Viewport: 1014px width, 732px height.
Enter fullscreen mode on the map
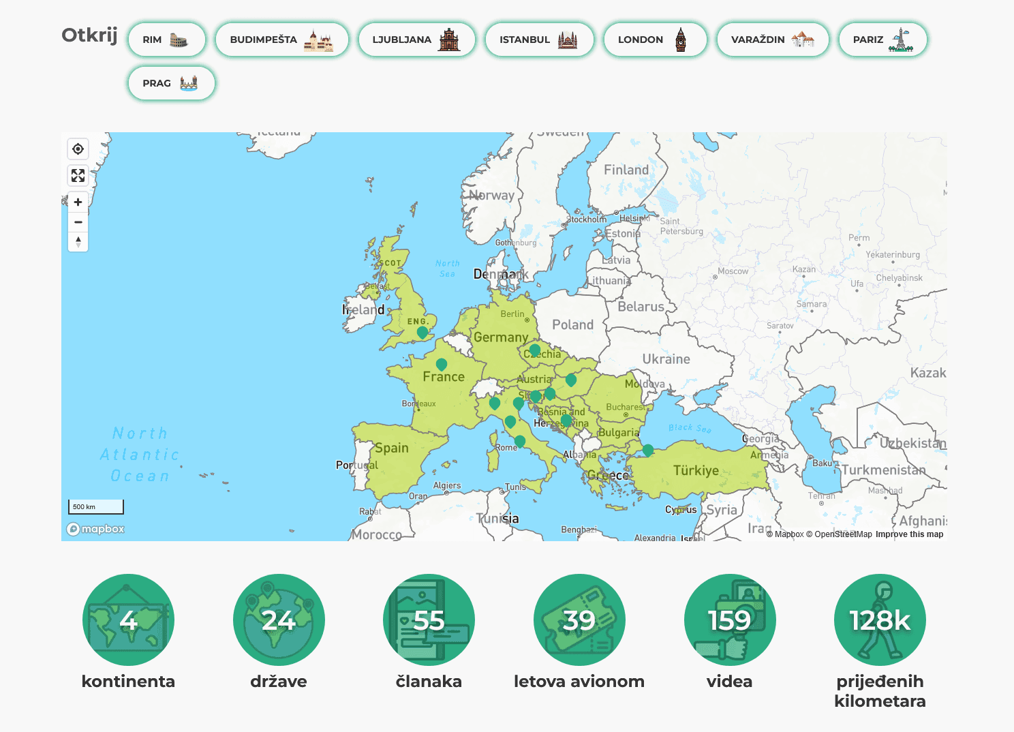pos(78,175)
